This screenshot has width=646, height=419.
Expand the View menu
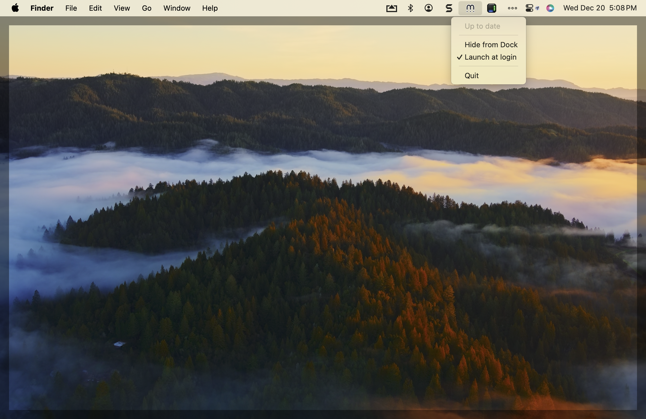point(122,8)
